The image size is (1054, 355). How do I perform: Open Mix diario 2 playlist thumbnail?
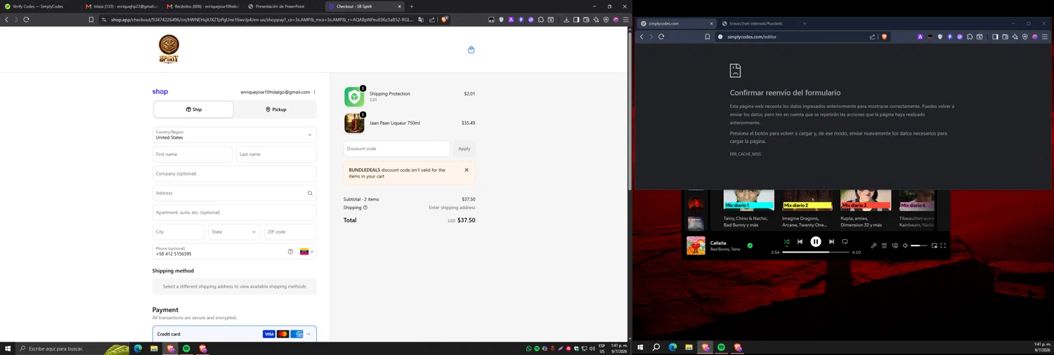[x=807, y=200]
